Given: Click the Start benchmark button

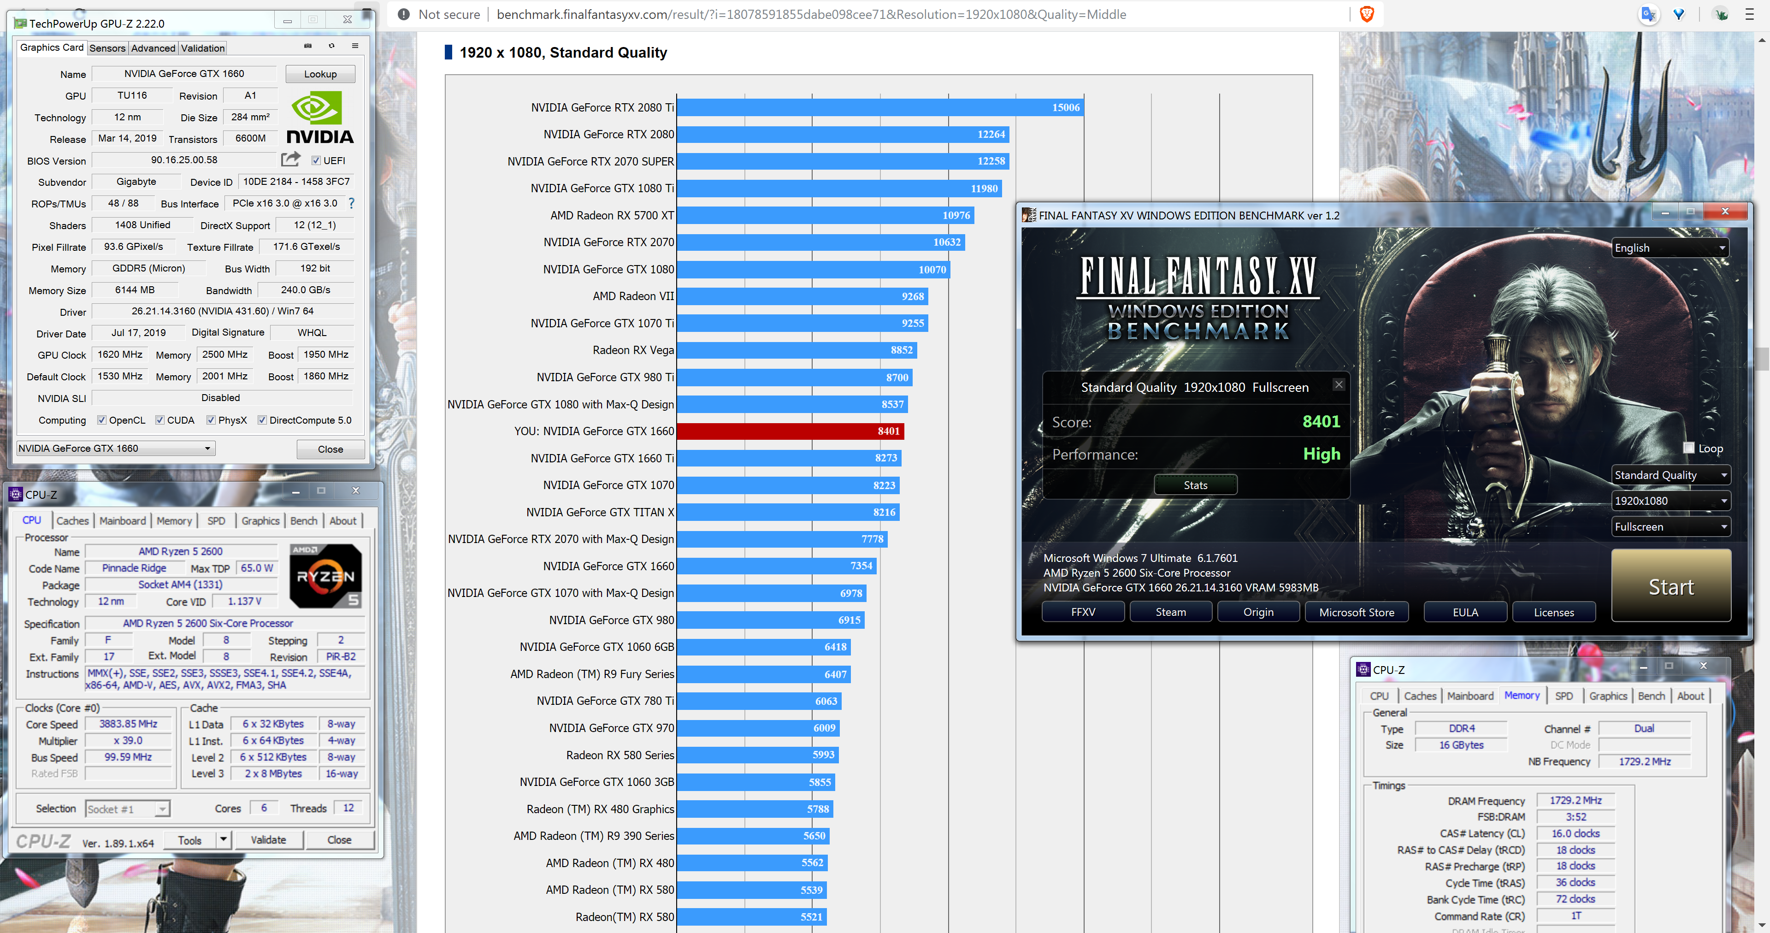Looking at the screenshot, I should point(1670,586).
